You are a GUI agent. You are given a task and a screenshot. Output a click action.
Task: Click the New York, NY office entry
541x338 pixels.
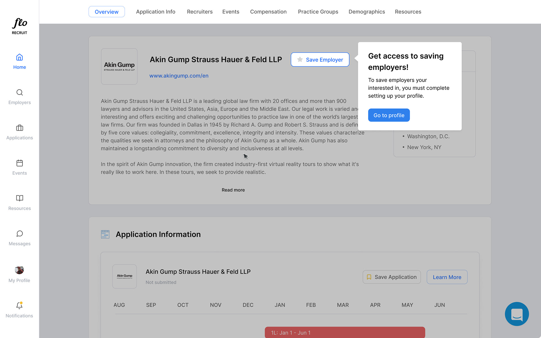point(424,147)
